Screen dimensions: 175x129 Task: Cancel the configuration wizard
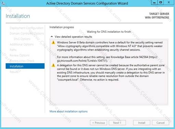point(161,123)
